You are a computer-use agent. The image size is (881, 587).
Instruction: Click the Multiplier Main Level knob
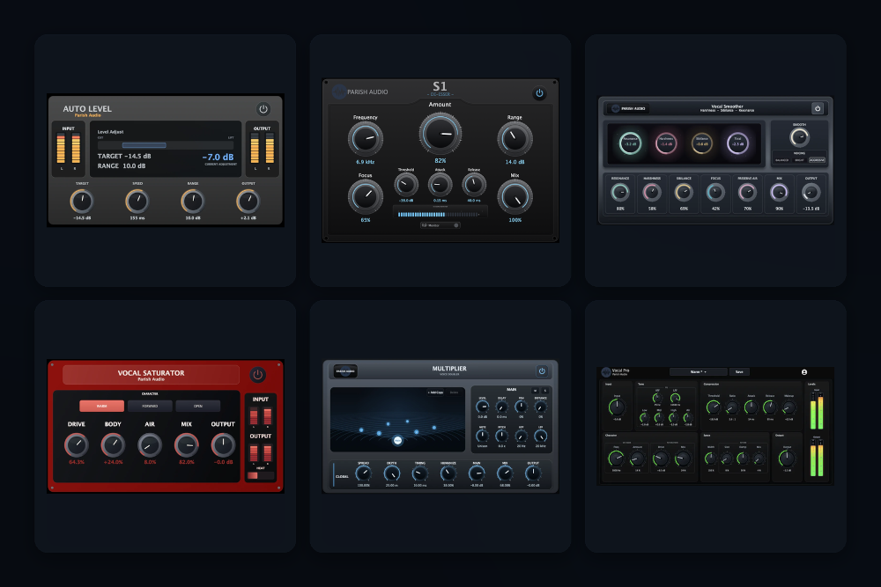tap(482, 407)
